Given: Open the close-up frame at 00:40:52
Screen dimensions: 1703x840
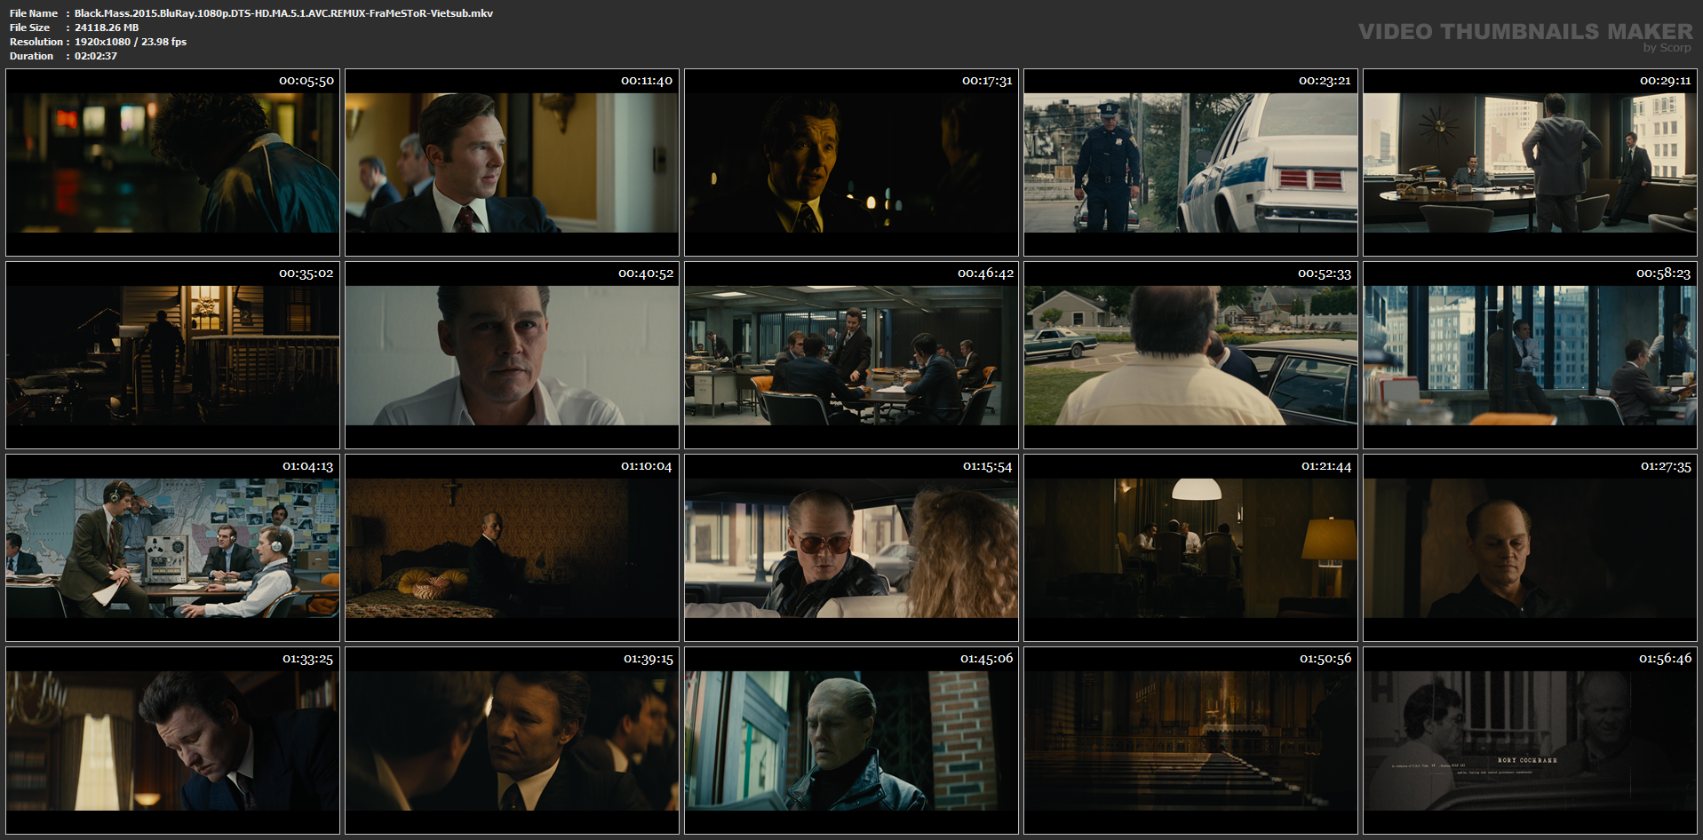Looking at the screenshot, I should 512,355.
